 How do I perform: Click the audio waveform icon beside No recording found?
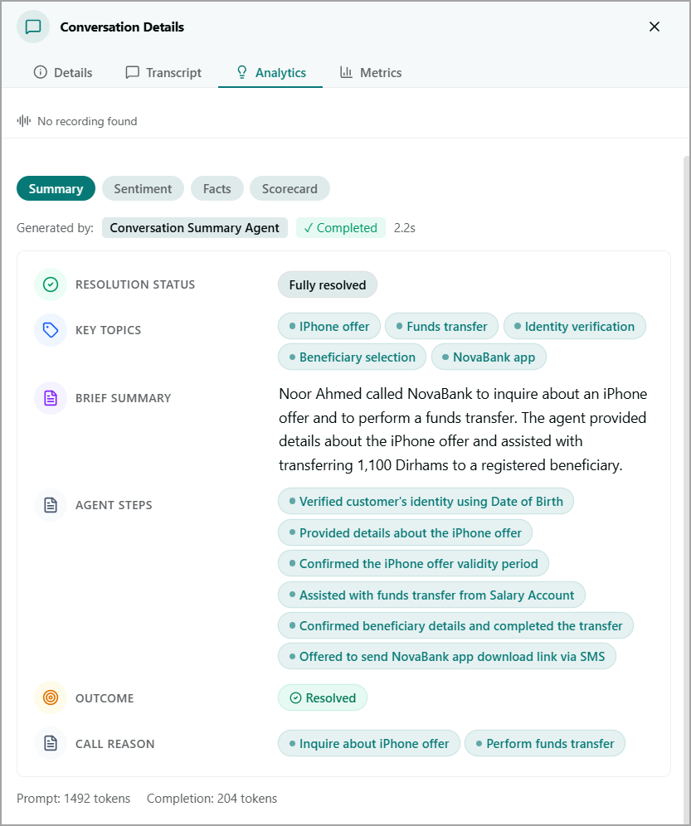coord(24,121)
